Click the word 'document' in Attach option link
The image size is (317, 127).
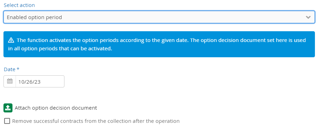(x=85, y=108)
